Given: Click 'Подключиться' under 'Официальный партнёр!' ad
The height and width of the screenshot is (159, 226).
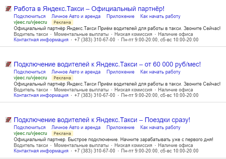Looking at the screenshot, I should (x=30, y=16).
